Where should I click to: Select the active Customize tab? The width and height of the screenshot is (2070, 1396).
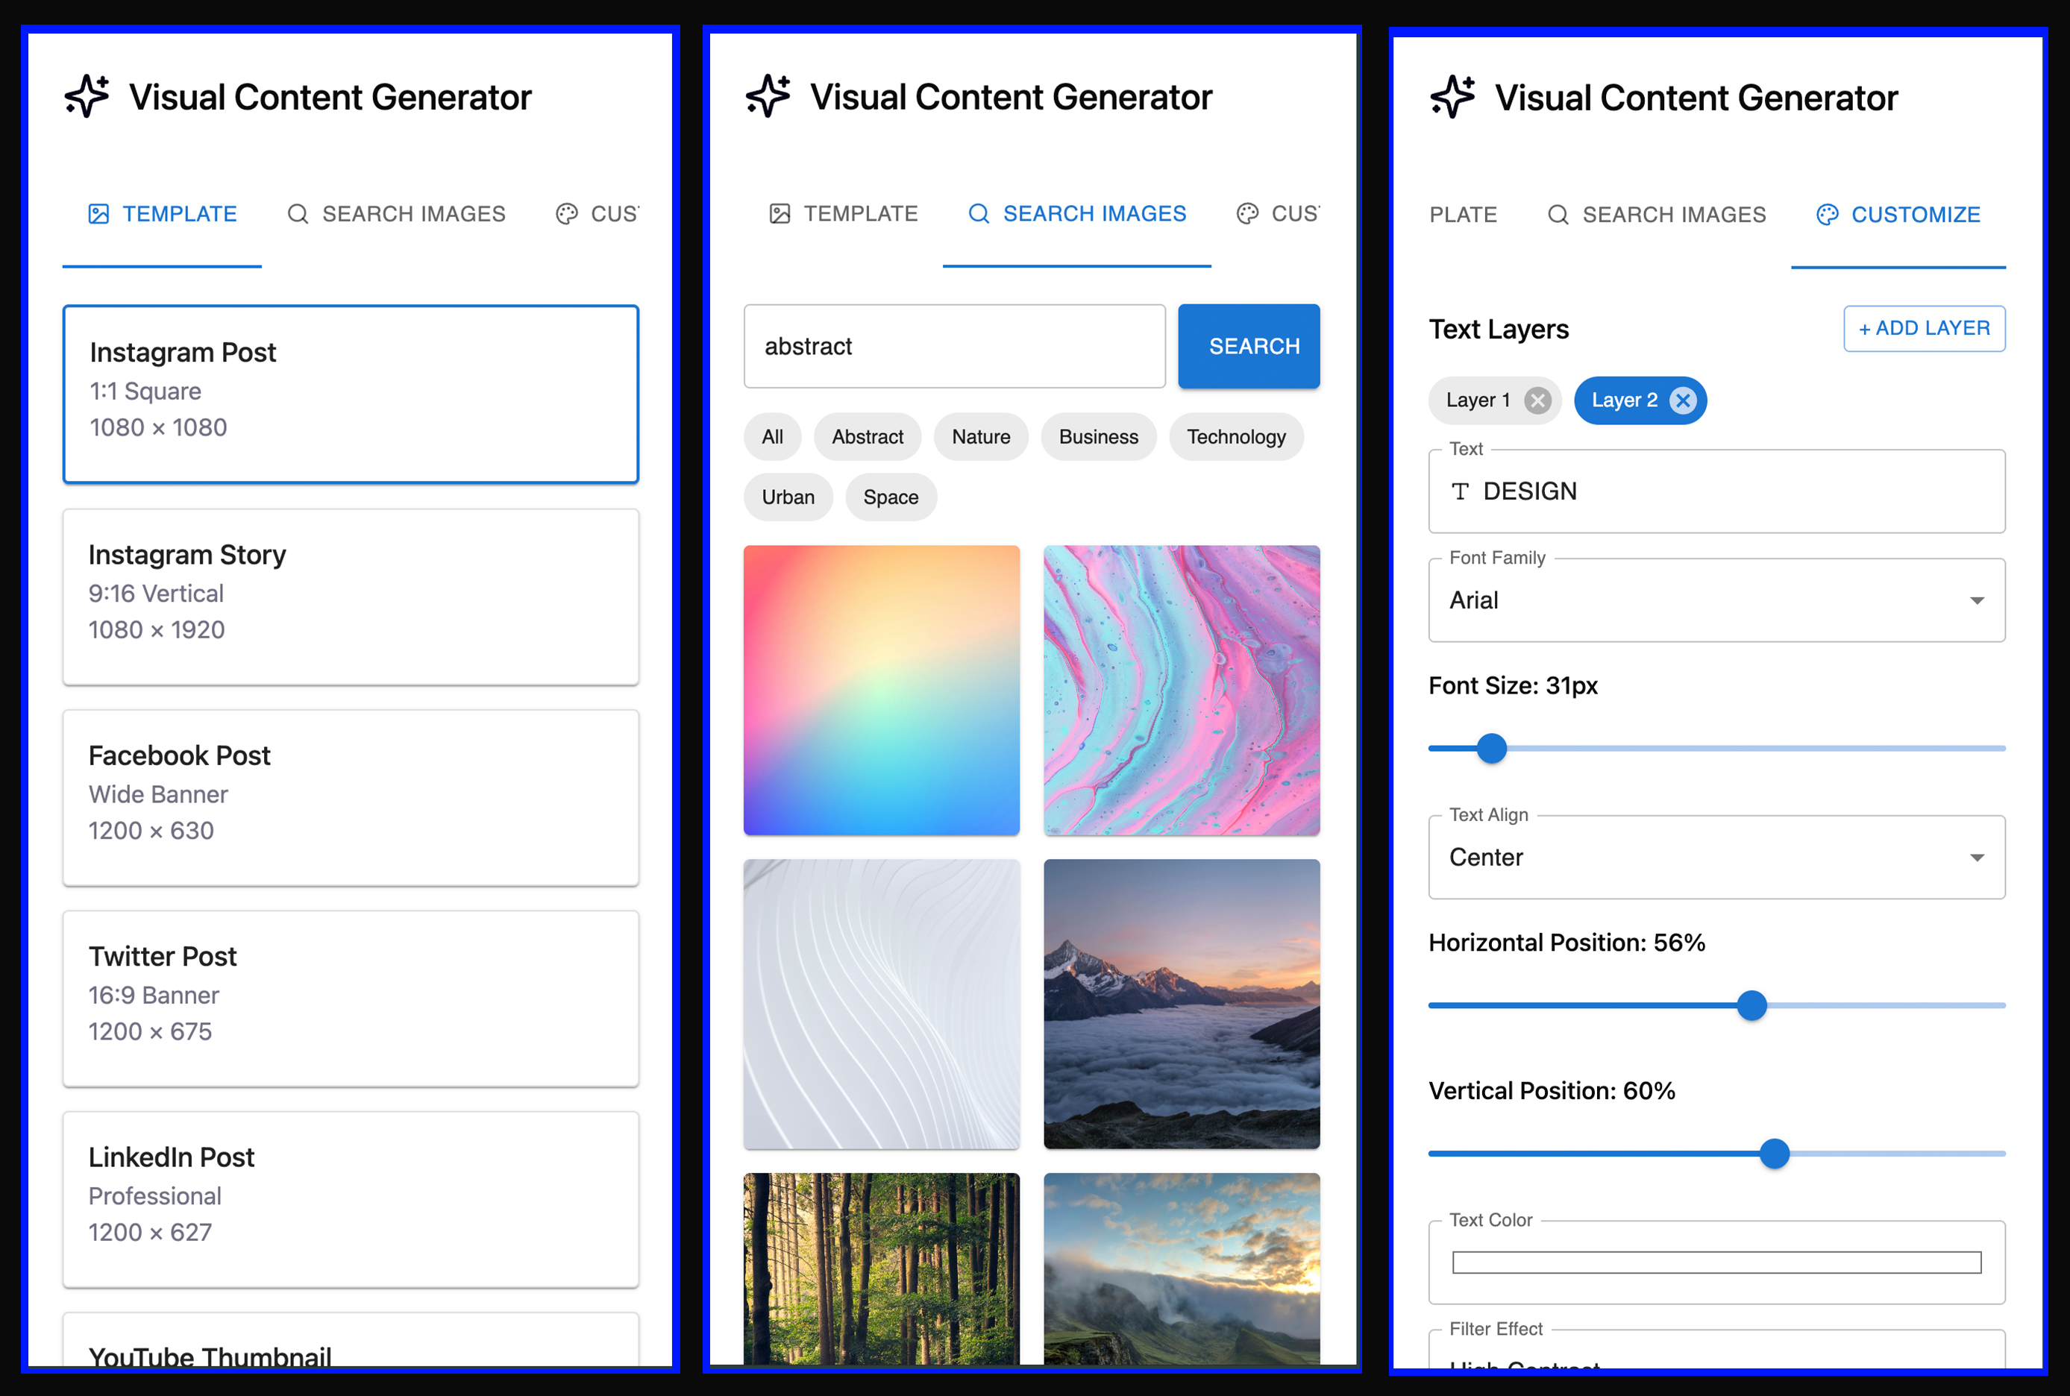pyautogui.click(x=1898, y=215)
